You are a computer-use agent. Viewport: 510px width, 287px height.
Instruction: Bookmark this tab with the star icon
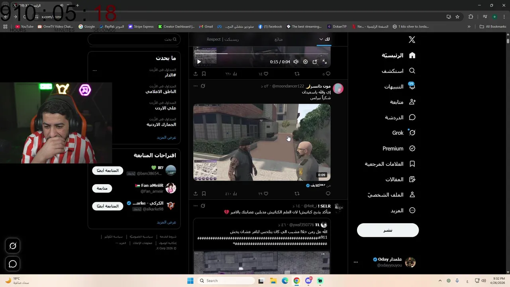tap(457, 17)
